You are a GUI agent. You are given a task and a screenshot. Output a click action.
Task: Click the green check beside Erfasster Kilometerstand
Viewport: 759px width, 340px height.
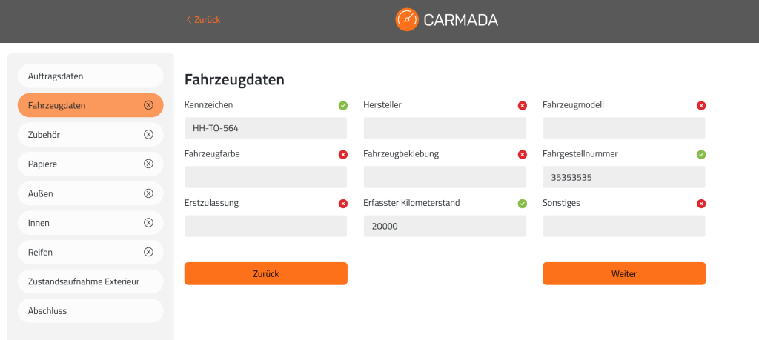tap(523, 204)
